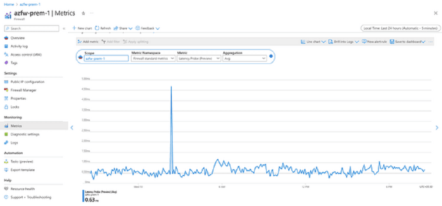Create a New alert rule
The image size is (442, 206).
(x=374, y=42)
